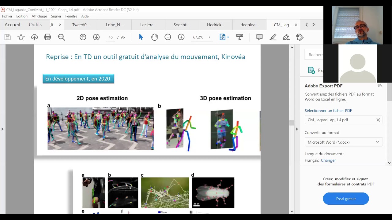Switch to Hedrick... document tab
Viewport: 392px width, 220px height.
(x=216, y=25)
